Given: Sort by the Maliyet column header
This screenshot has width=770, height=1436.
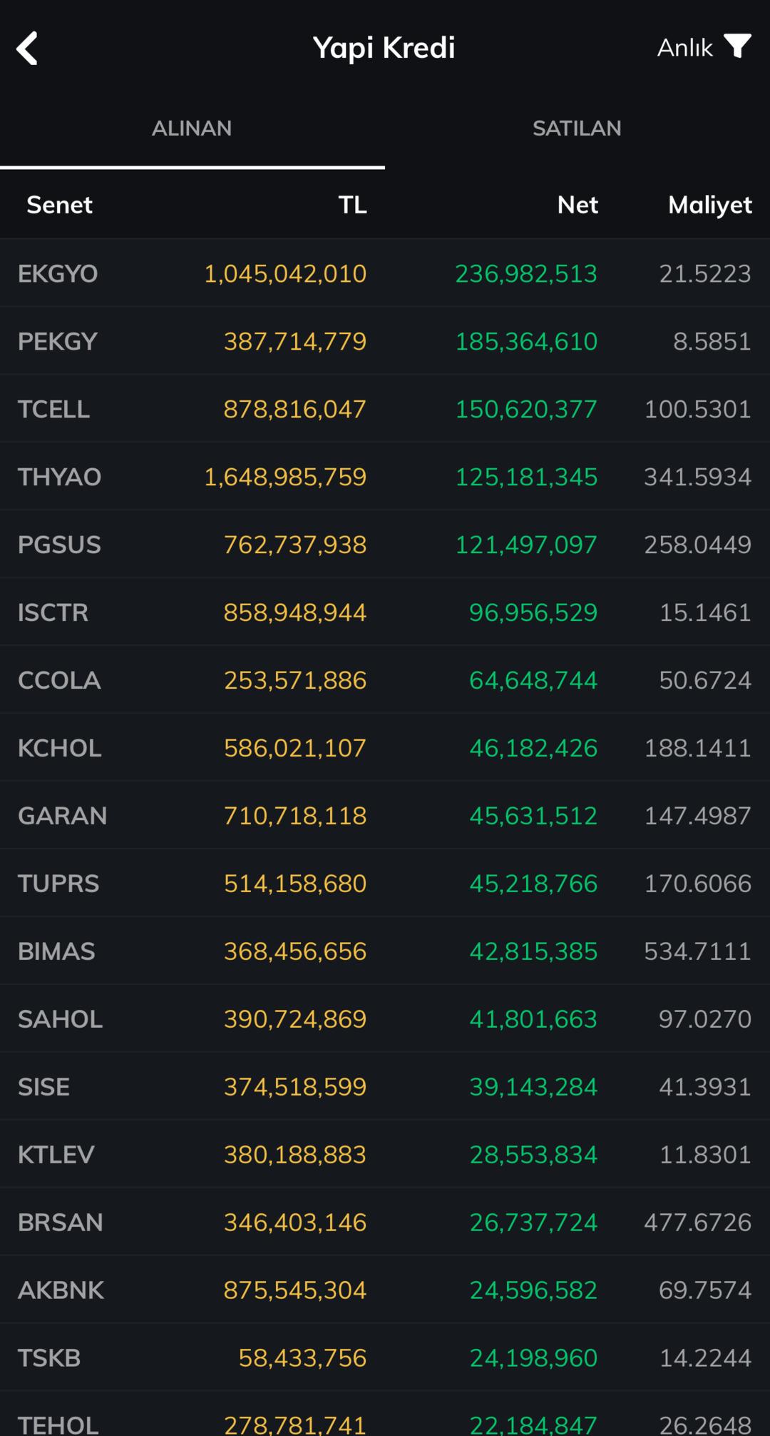Looking at the screenshot, I should (x=709, y=205).
